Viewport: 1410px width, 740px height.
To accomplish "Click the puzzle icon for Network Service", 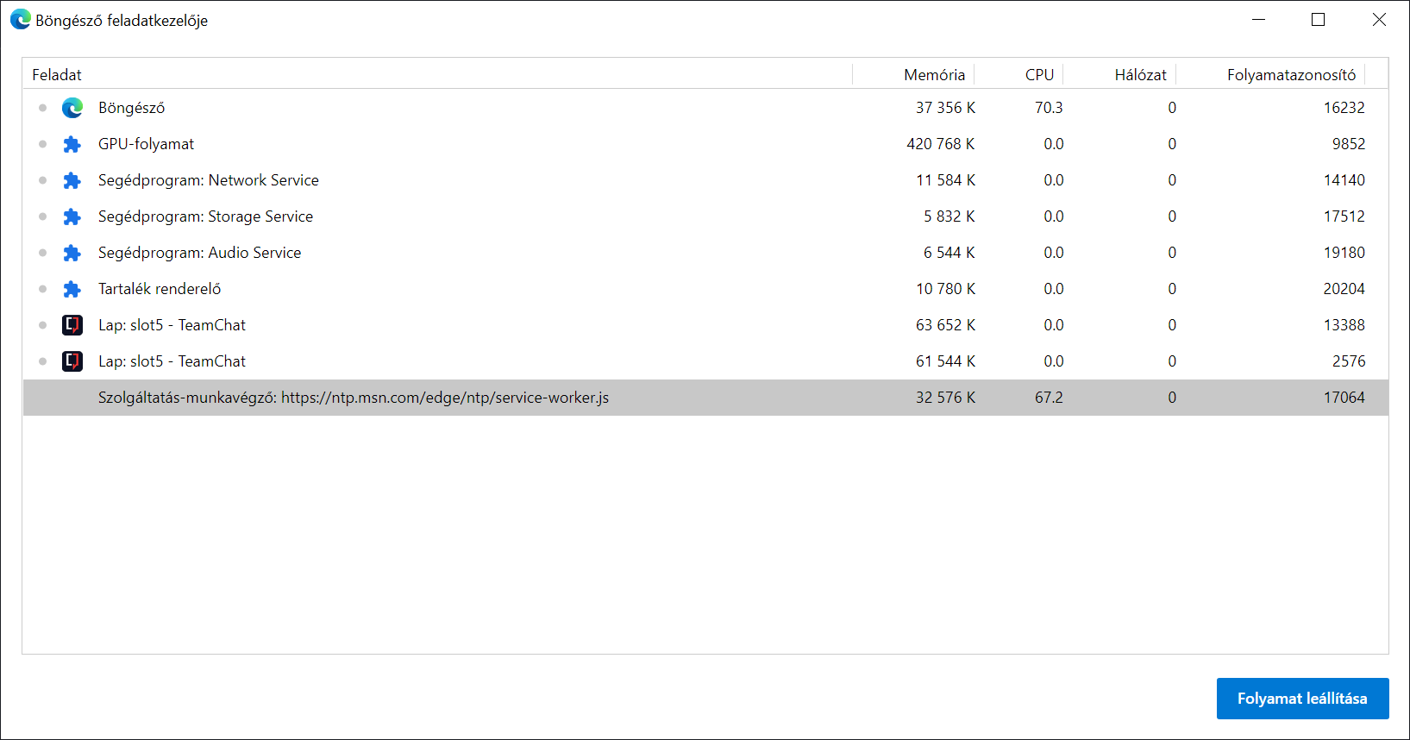I will point(72,180).
